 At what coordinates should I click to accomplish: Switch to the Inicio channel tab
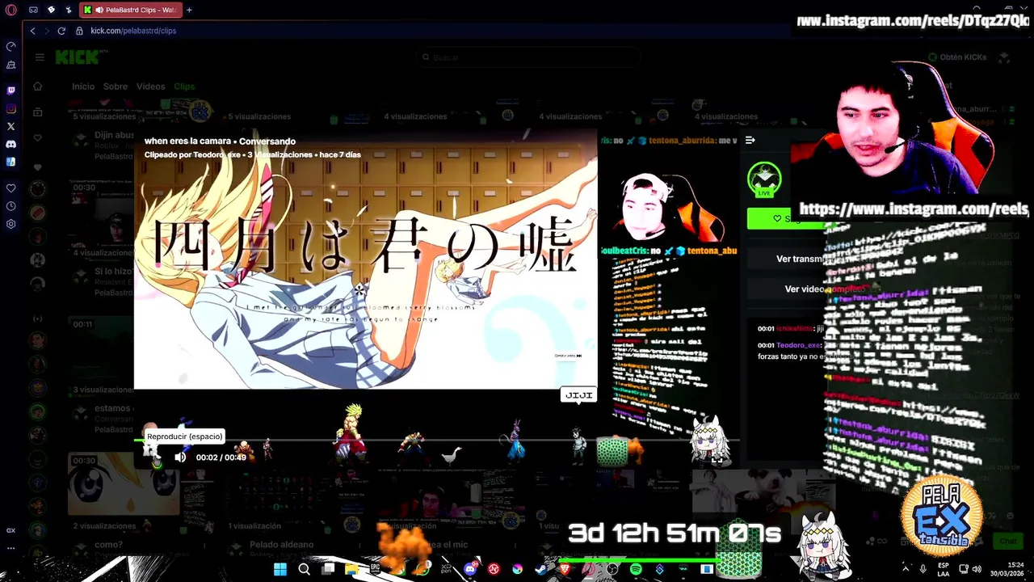[83, 86]
